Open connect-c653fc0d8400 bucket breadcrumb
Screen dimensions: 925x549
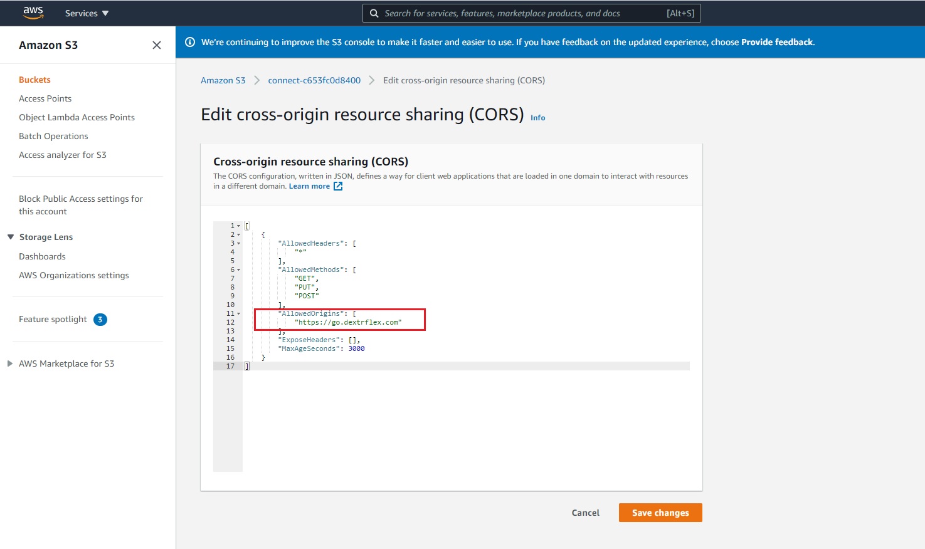(314, 80)
